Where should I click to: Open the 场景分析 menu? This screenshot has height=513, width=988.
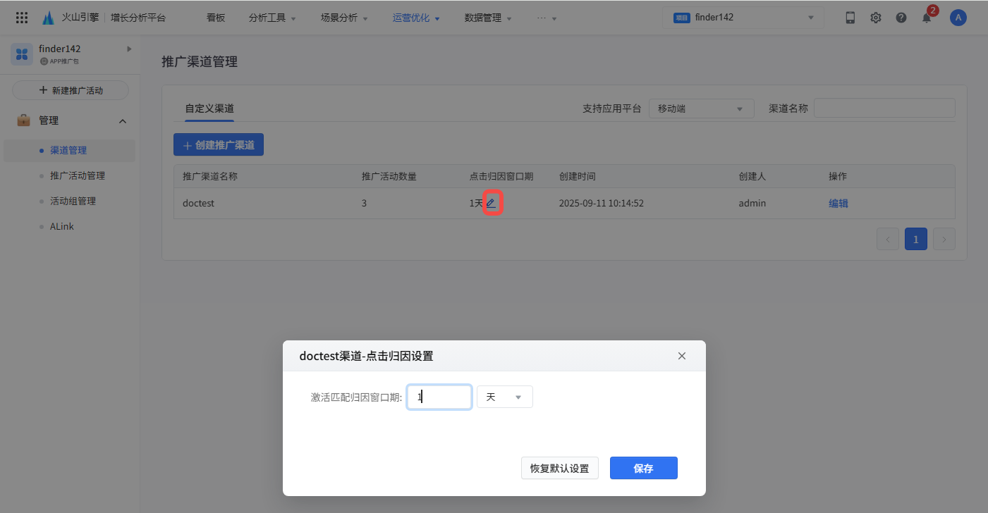tap(344, 18)
